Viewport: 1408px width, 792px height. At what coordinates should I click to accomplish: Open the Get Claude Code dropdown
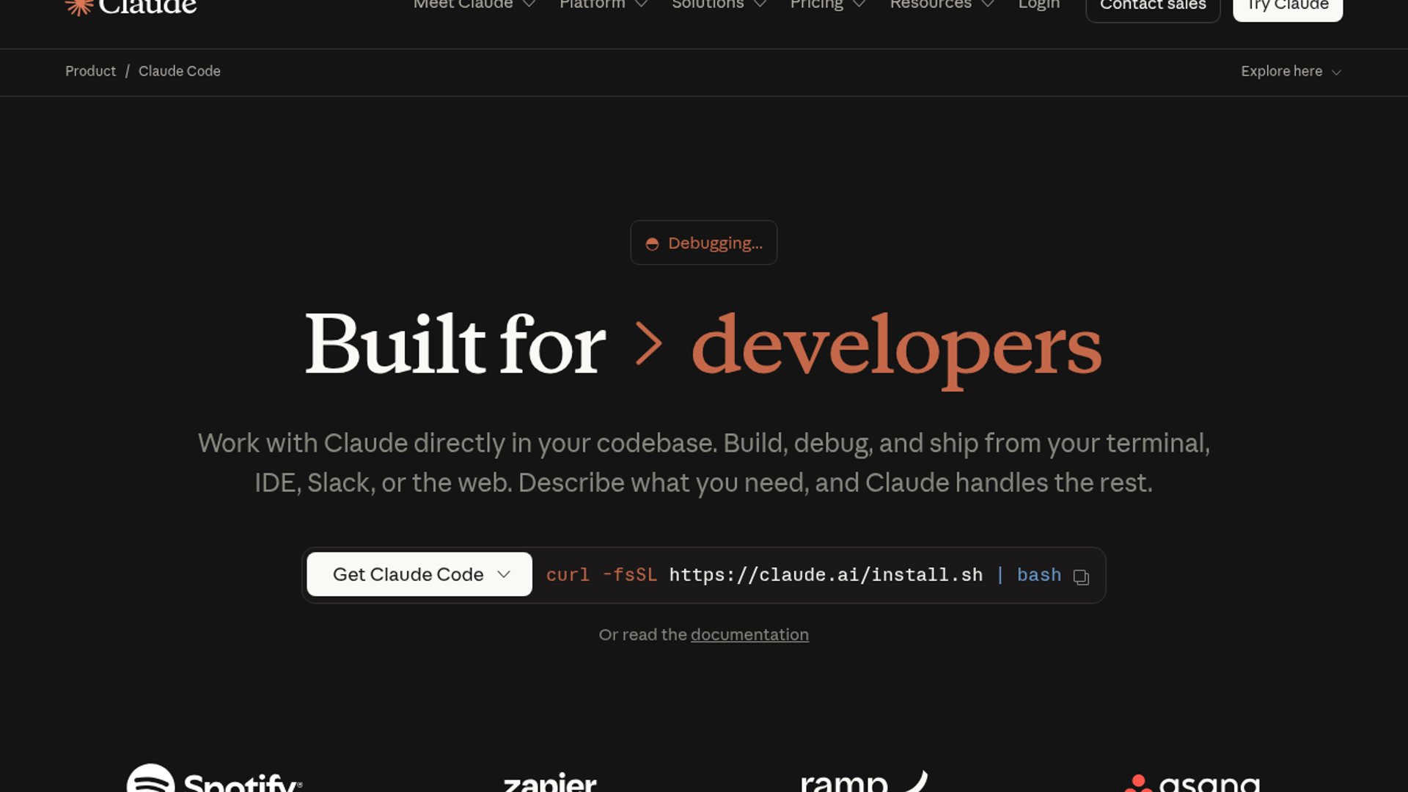coord(419,574)
